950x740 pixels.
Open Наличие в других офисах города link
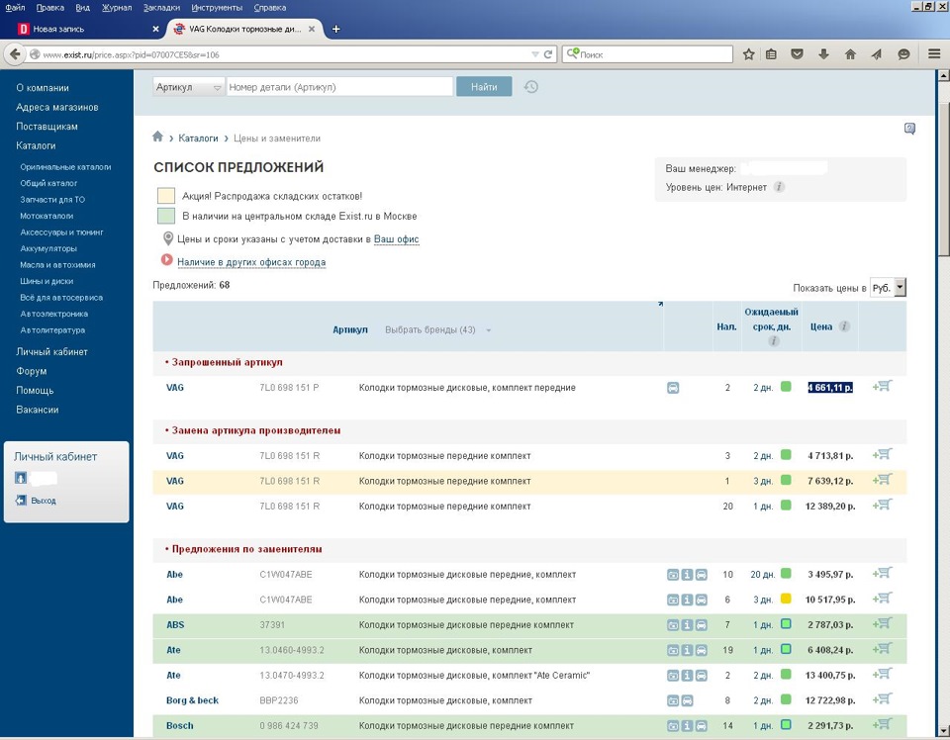[x=251, y=262]
